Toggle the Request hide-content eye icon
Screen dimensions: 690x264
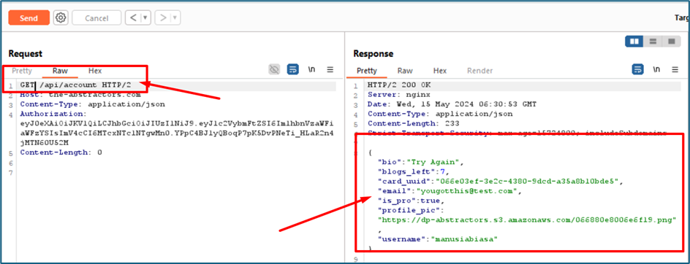(275, 69)
